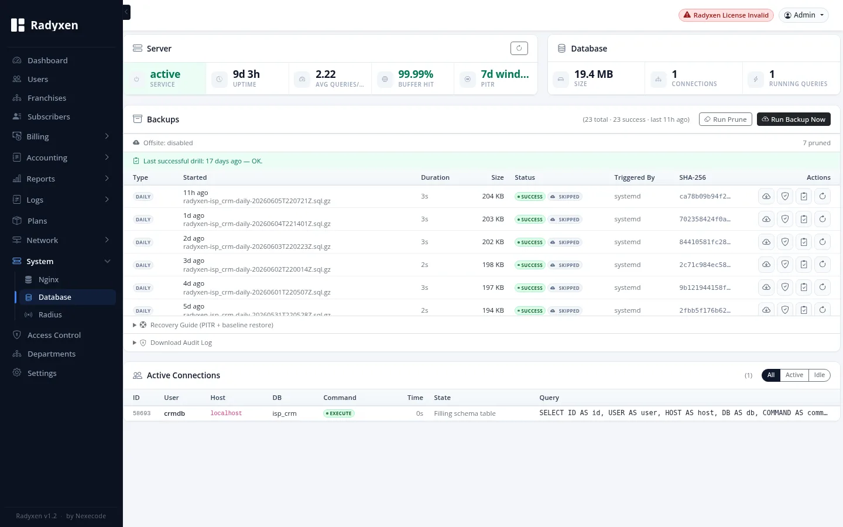The image size is (843, 527).
Task: Filter connections to Idle only
Action: tap(820, 375)
